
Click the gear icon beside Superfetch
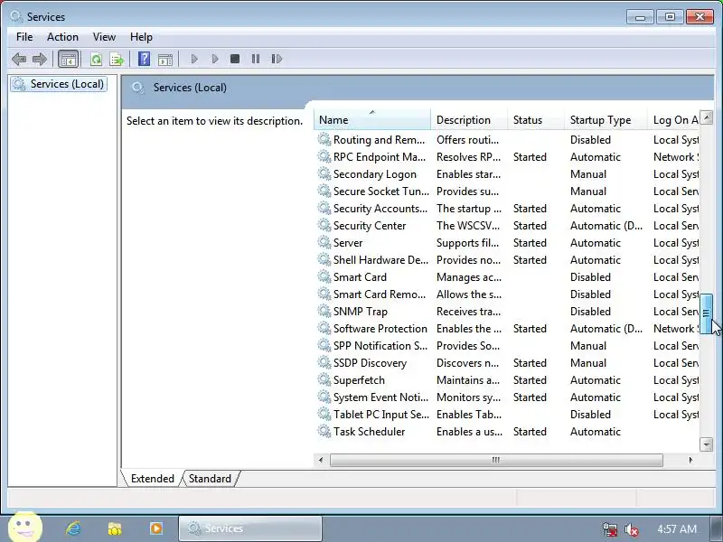click(324, 379)
